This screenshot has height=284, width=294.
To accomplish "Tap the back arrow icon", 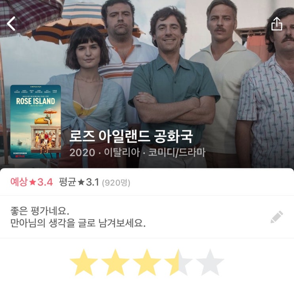I will pyautogui.click(x=11, y=24).
